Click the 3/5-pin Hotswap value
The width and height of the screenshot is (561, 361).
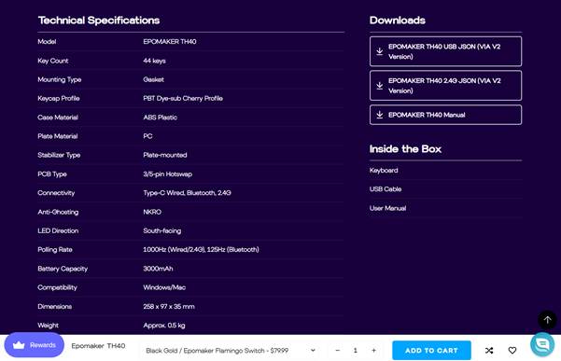tap(167, 174)
